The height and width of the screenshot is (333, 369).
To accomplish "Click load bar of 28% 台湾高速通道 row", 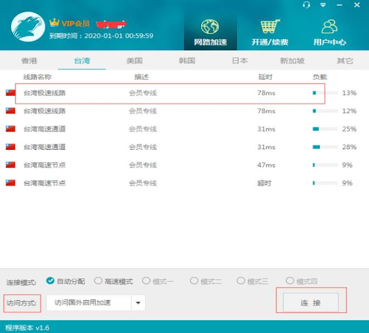I will pyautogui.click(x=325, y=147).
